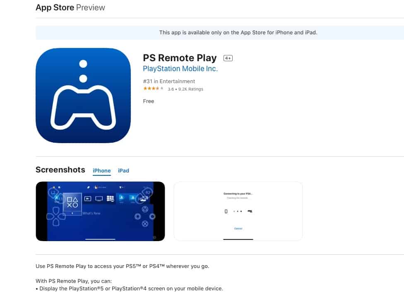This screenshot has height=292, width=404.
Task: Open PlayStation Mobile Inc. developer page
Action: 180,69
